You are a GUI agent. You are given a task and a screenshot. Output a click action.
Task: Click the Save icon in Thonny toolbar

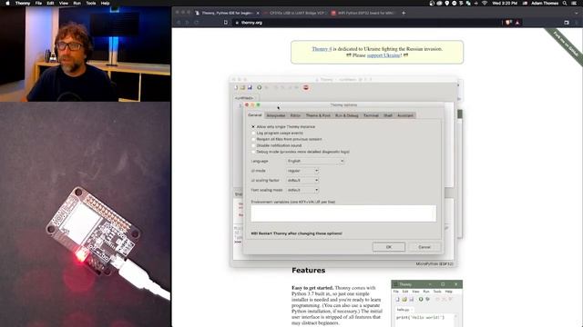pos(250,87)
